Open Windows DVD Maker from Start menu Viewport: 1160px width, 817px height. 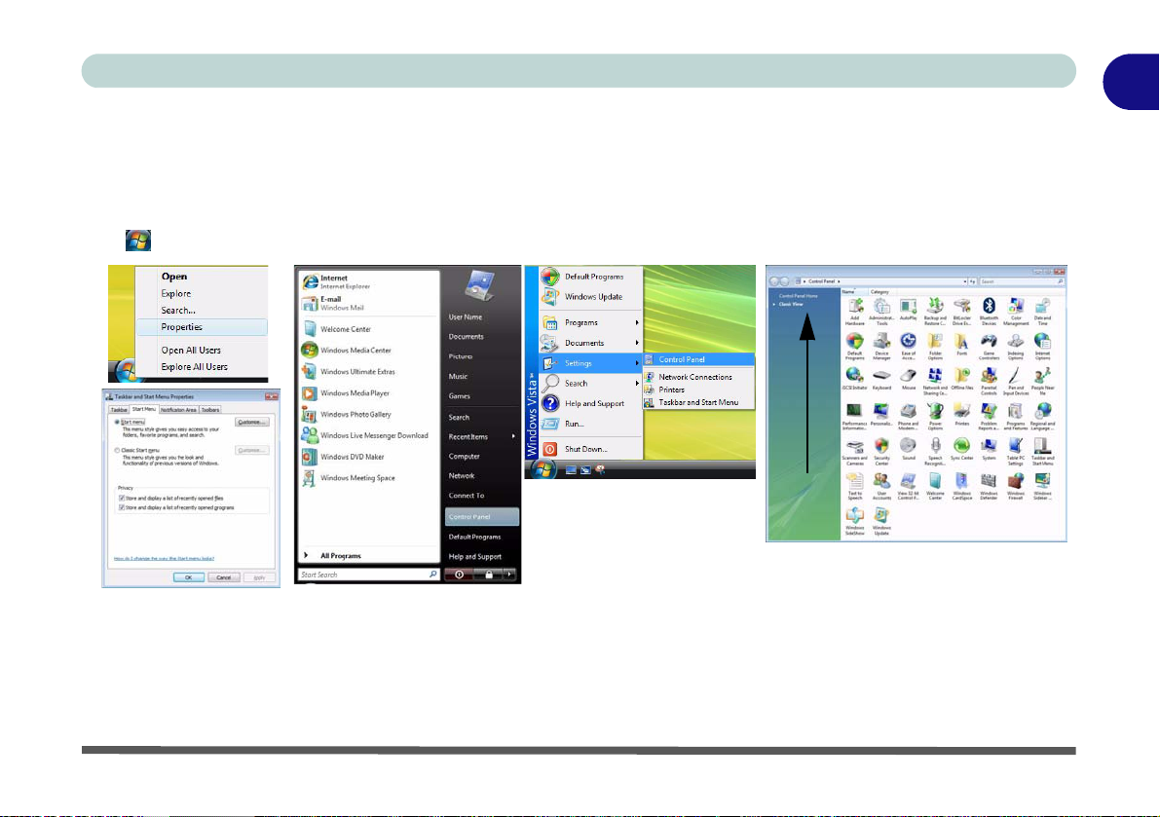[x=353, y=457]
